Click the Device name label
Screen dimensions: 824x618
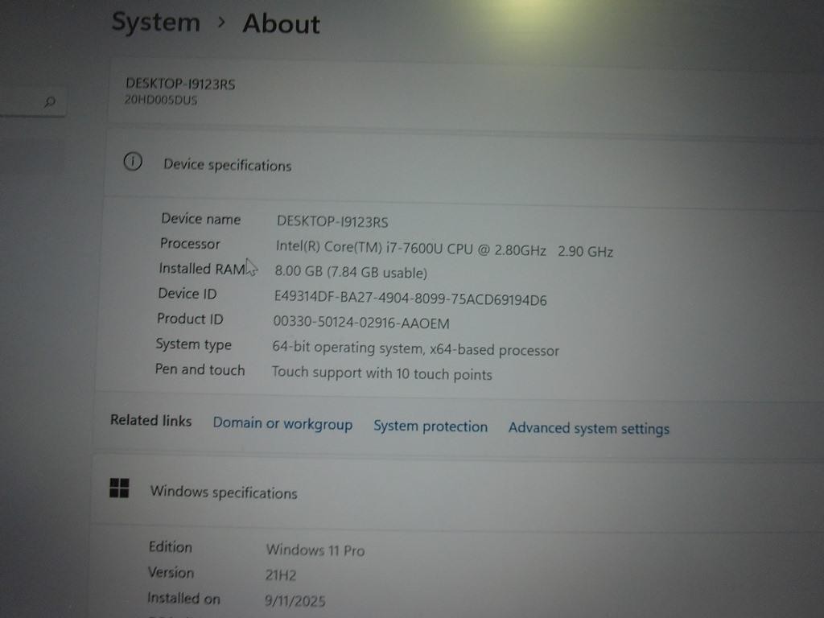click(200, 219)
